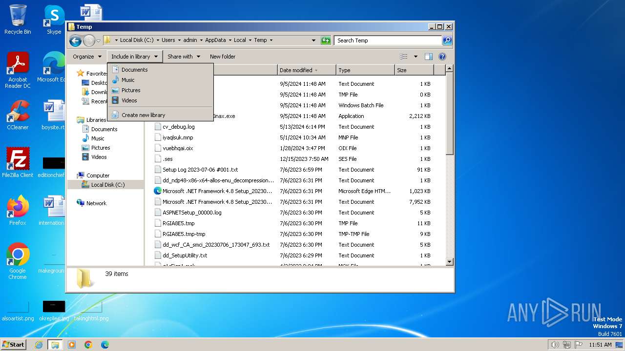625x351 pixels.
Task: Click the Forward navigation arrow
Action: point(89,40)
